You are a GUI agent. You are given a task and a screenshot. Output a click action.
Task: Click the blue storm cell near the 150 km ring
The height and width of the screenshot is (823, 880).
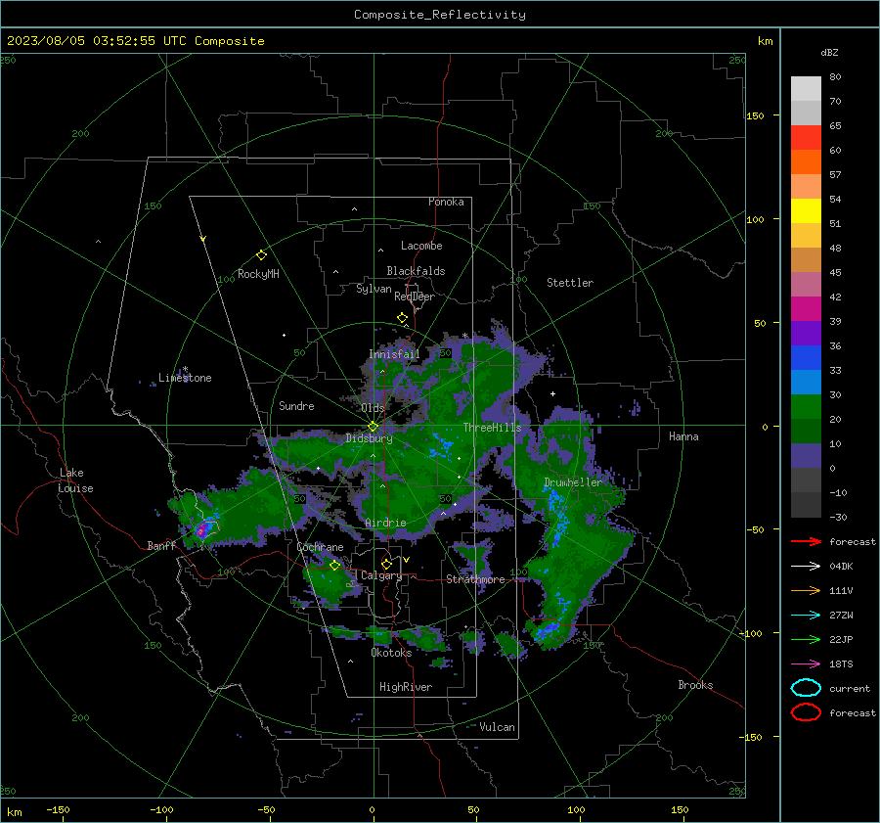pyautogui.click(x=548, y=630)
